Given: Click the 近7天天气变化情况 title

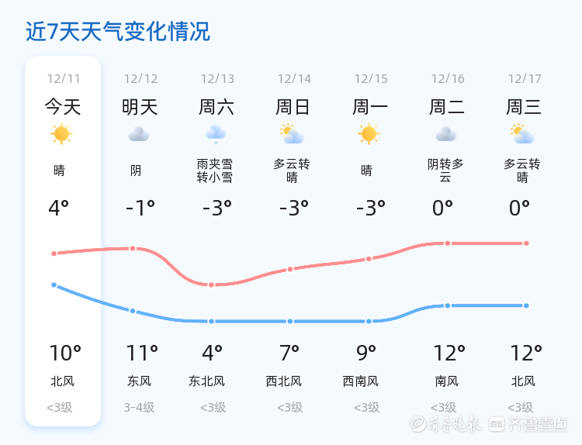Looking at the screenshot, I should [x=118, y=32].
